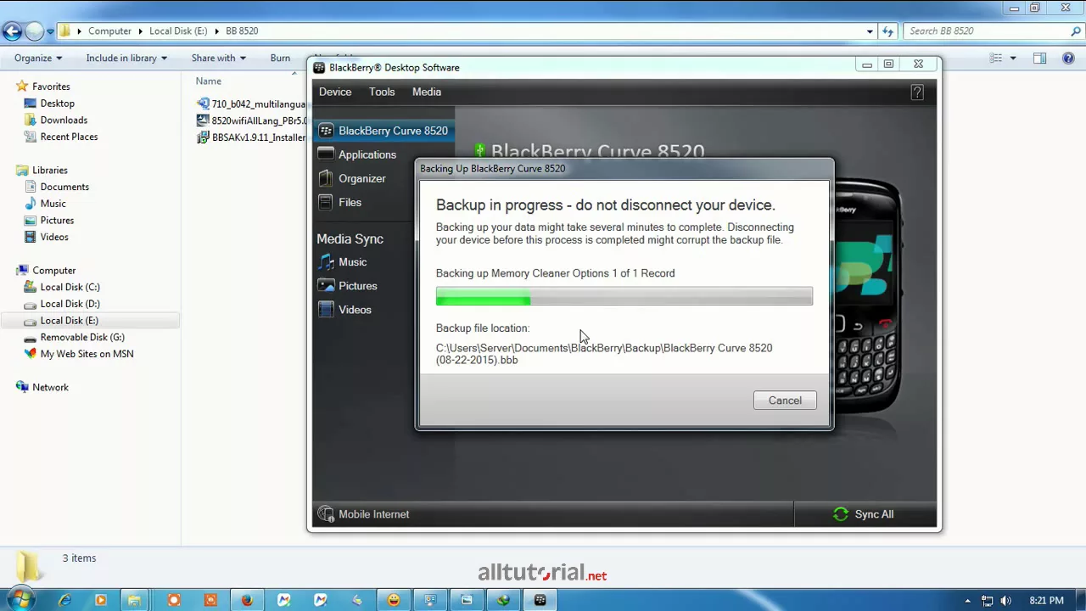This screenshot has height=611, width=1086.
Task: Change view using the views icon
Action: click(x=996, y=58)
